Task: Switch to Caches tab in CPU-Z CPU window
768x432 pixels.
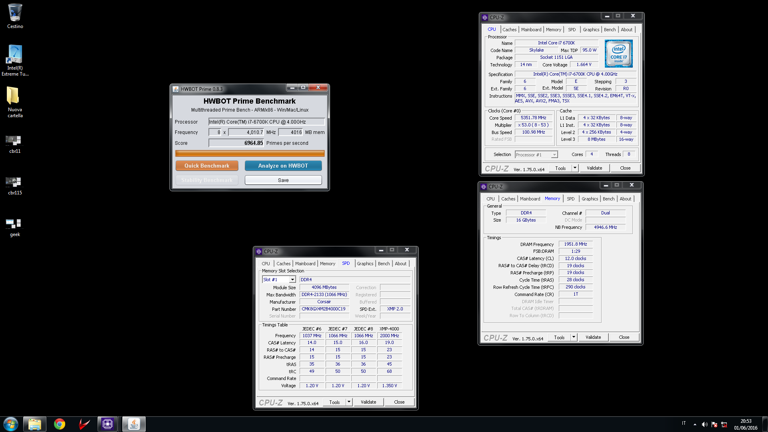Action: (x=509, y=30)
